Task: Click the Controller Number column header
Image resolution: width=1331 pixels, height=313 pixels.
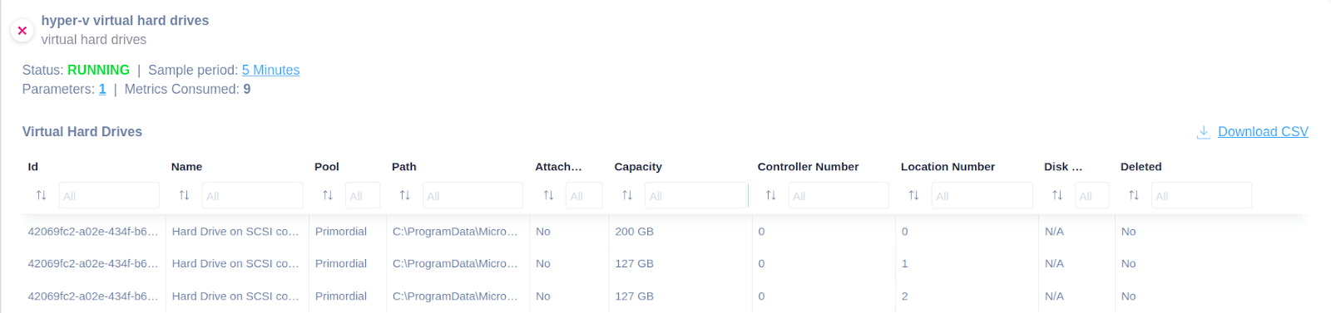Action: point(808,167)
